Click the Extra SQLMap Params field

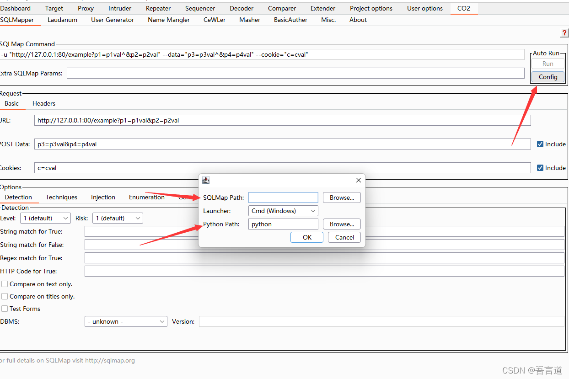tap(295, 73)
